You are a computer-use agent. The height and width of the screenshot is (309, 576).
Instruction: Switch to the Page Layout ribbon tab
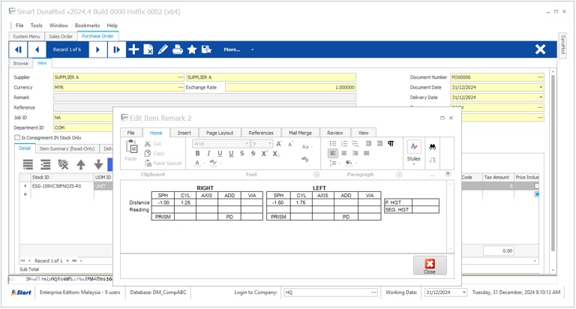(x=220, y=133)
